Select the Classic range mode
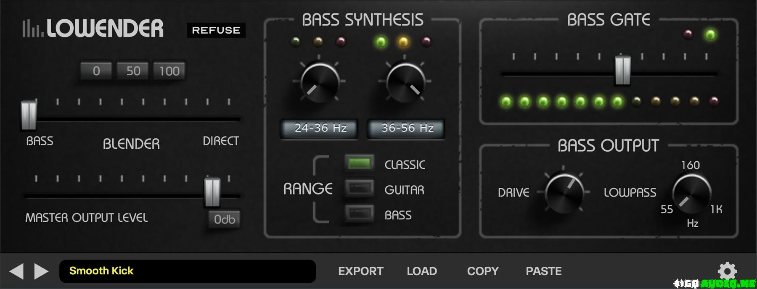 359,163
